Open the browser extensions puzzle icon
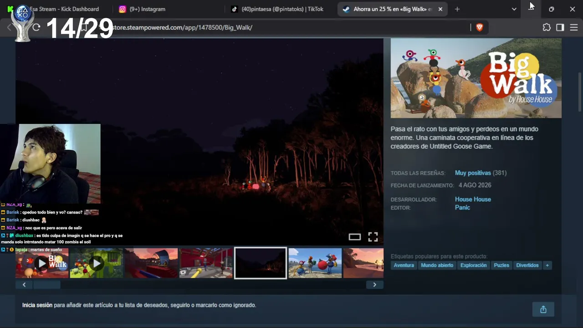Image resolution: width=583 pixels, height=328 pixels. tap(547, 27)
